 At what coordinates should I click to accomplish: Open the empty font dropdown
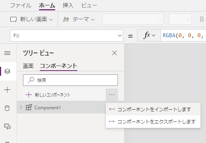click(x=133, y=19)
